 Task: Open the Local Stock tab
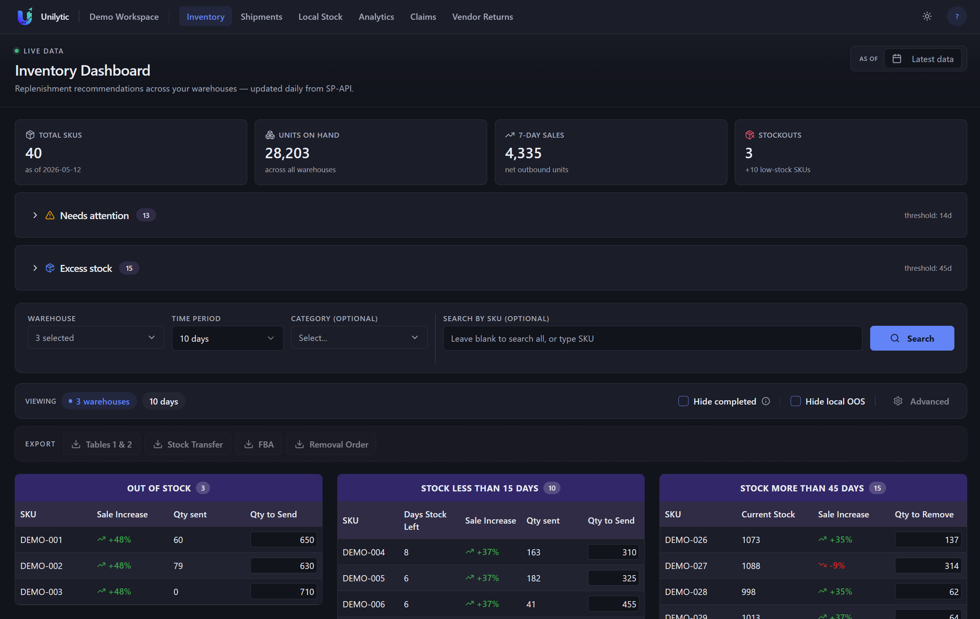tap(320, 17)
